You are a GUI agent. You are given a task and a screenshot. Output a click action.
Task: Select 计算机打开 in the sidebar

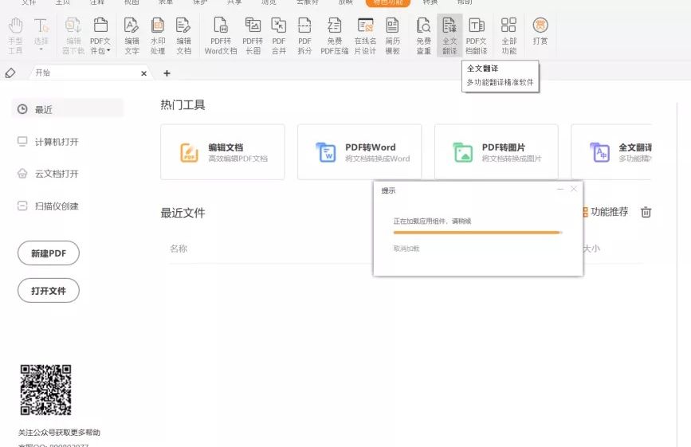click(x=48, y=141)
